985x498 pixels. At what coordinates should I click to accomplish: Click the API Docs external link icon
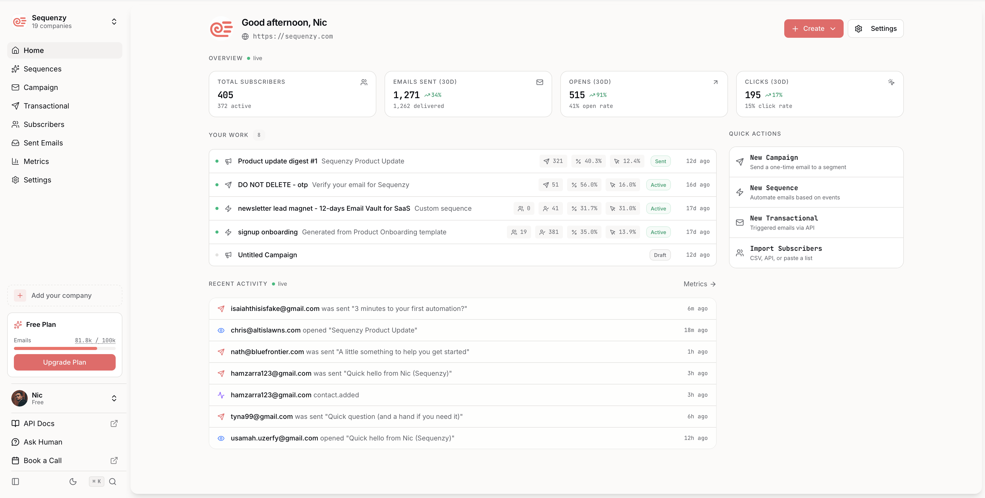click(114, 423)
